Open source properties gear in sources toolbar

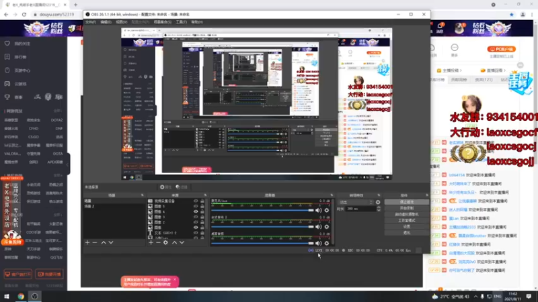pos(165,242)
